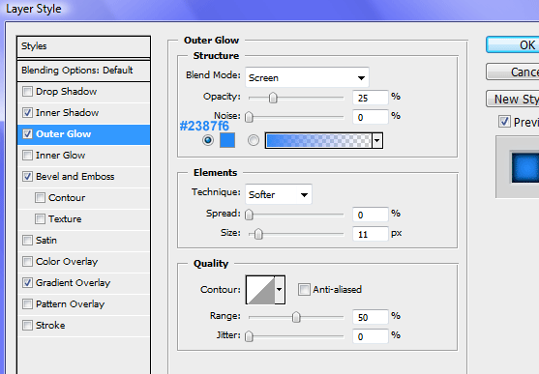Click the Noise value field
Screen dimensions: 539x374
(371, 117)
